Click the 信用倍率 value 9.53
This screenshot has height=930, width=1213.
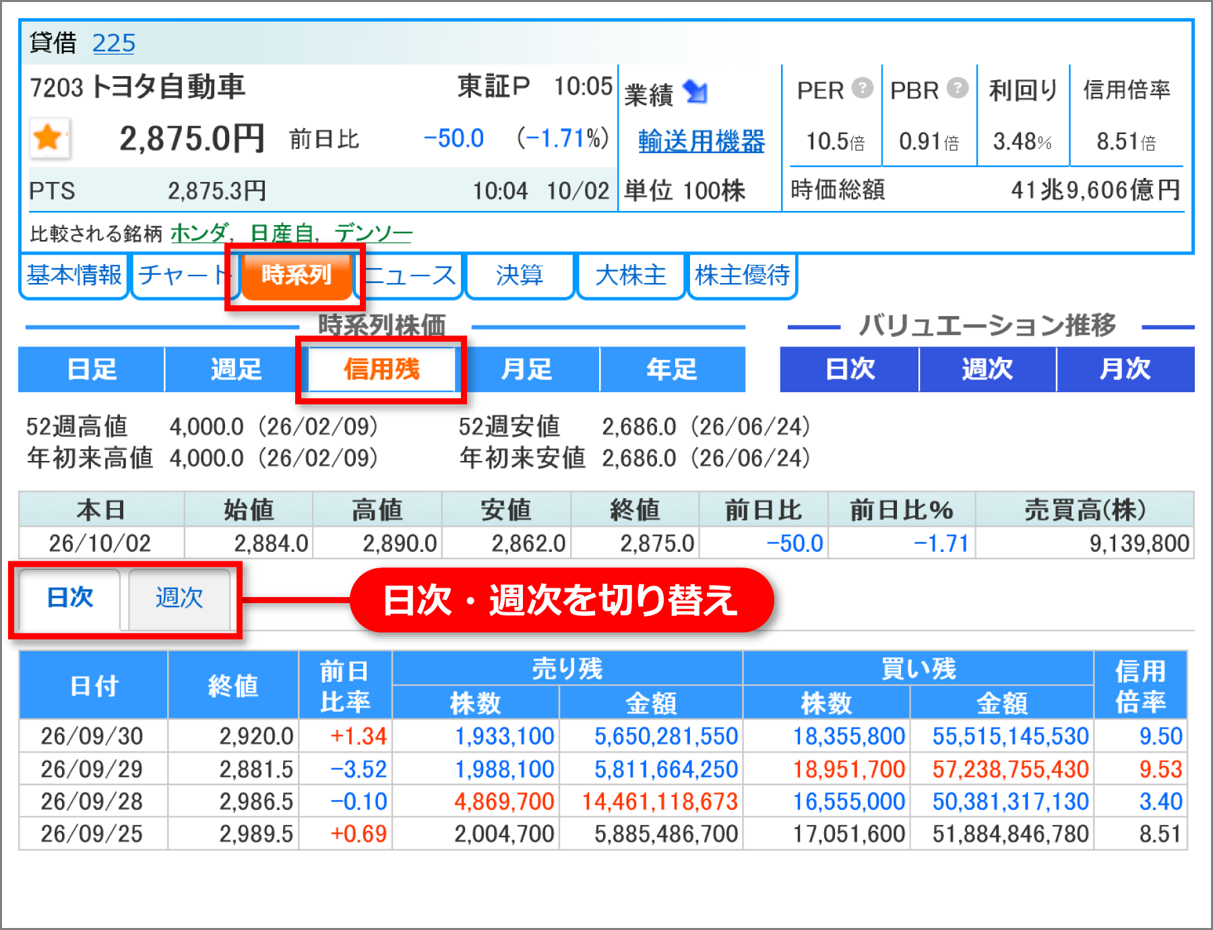pos(1160,769)
